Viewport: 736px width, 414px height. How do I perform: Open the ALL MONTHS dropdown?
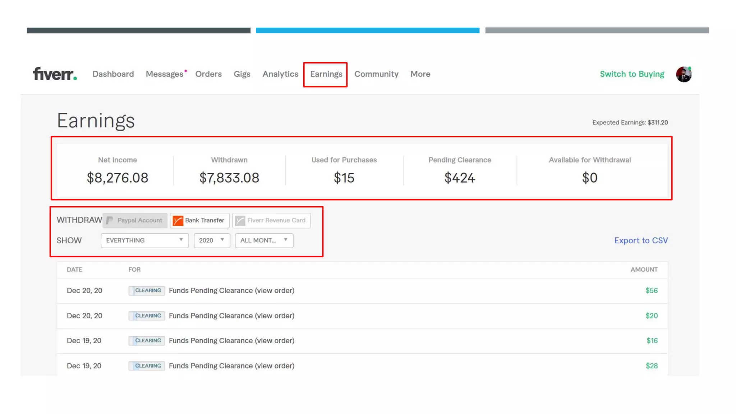click(264, 240)
